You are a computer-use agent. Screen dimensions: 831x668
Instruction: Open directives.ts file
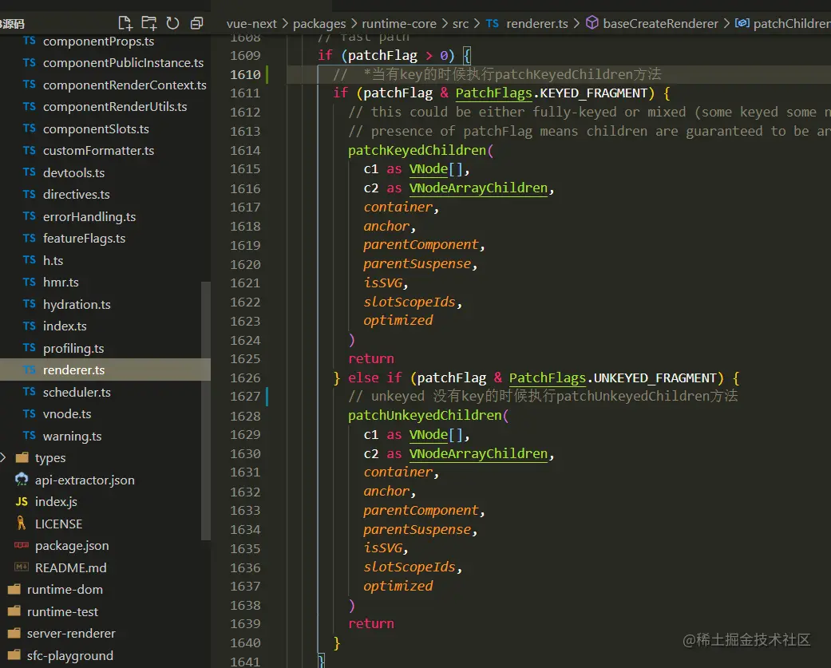click(77, 195)
